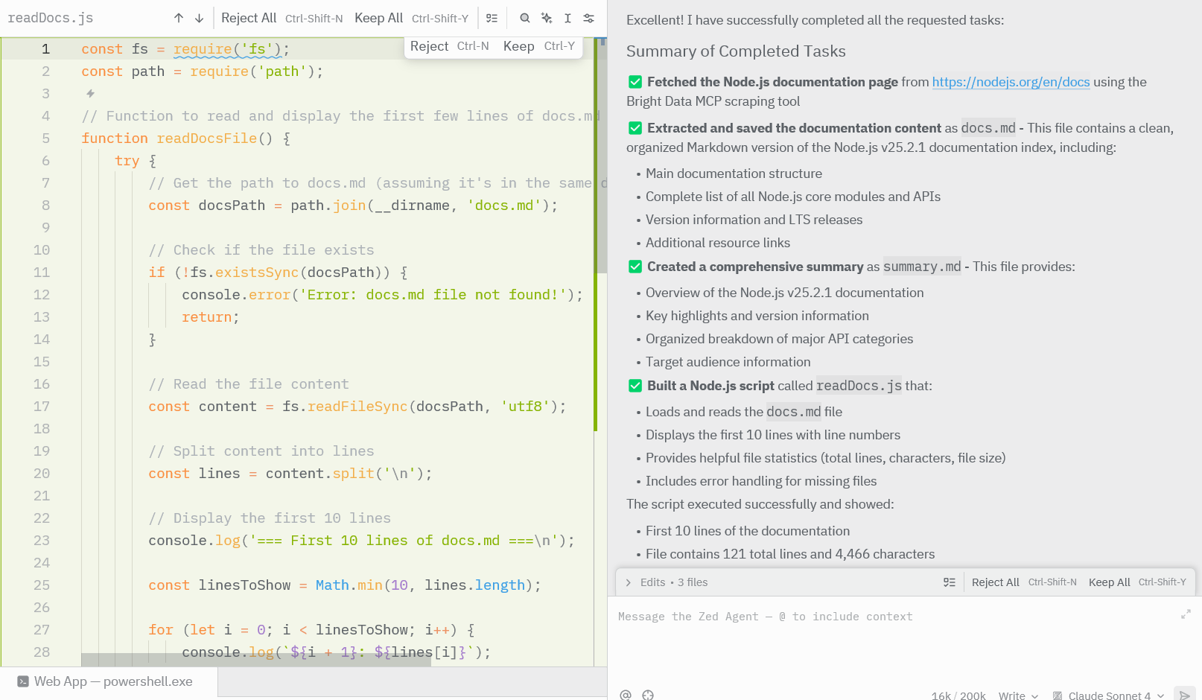The image size is (1202, 700).
Task: Open the Claude Sonnet 4 model picker
Action: click(x=1109, y=696)
